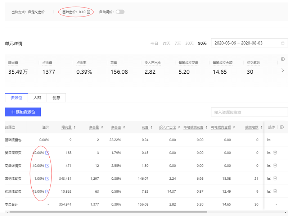Select the 7天 time range
This screenshot has height=216, width=288.
(178, 43)
